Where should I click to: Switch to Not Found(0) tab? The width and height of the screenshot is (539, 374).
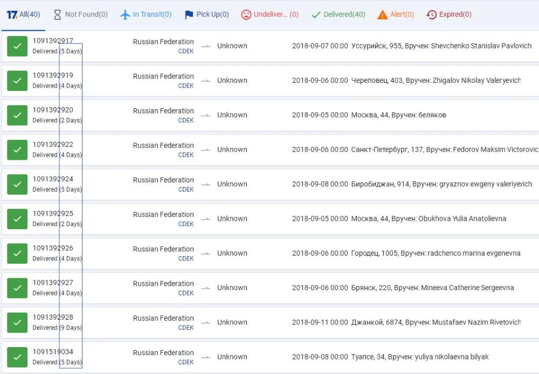[81, 15]
